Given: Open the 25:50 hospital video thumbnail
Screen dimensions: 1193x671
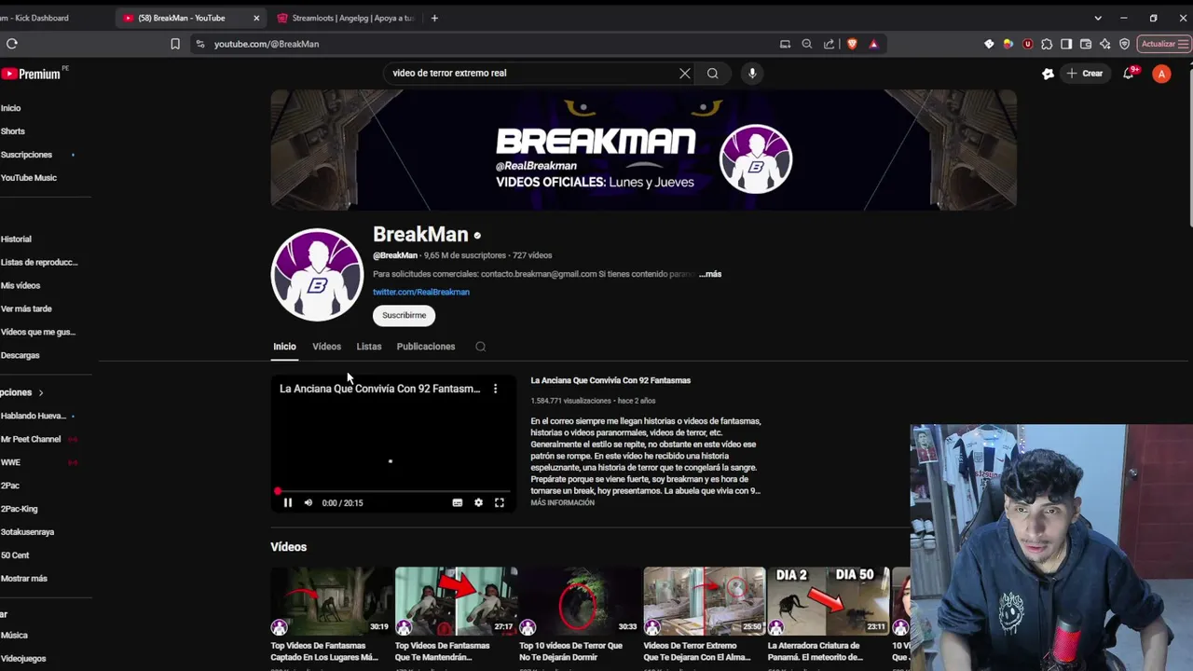Looking at the screenshot, I should [704, 601].
